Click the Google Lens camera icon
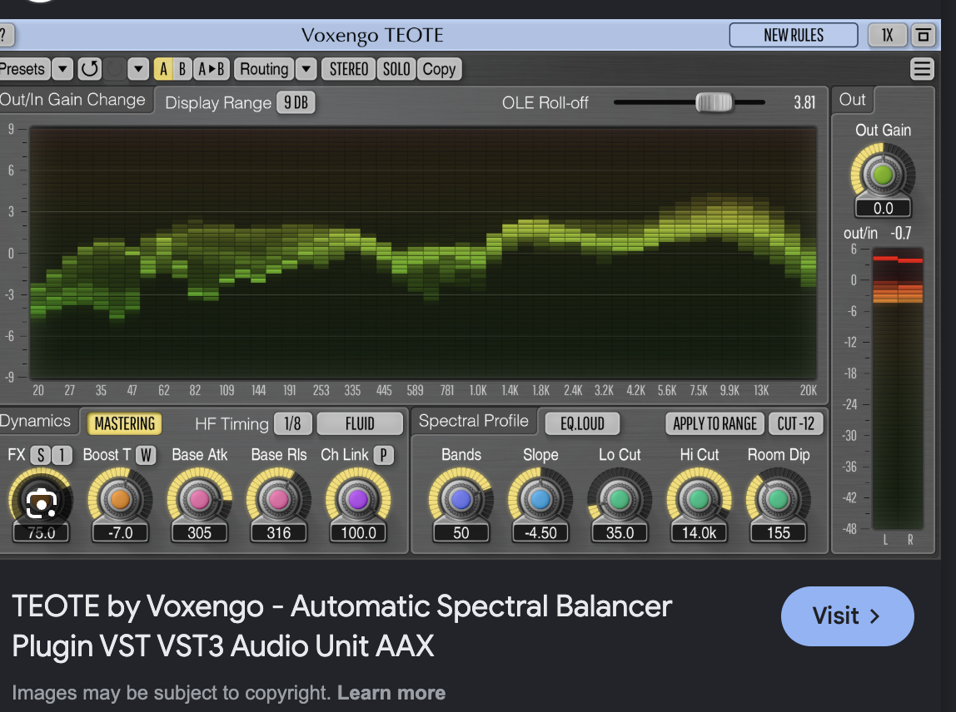 (x=41, y=503)
